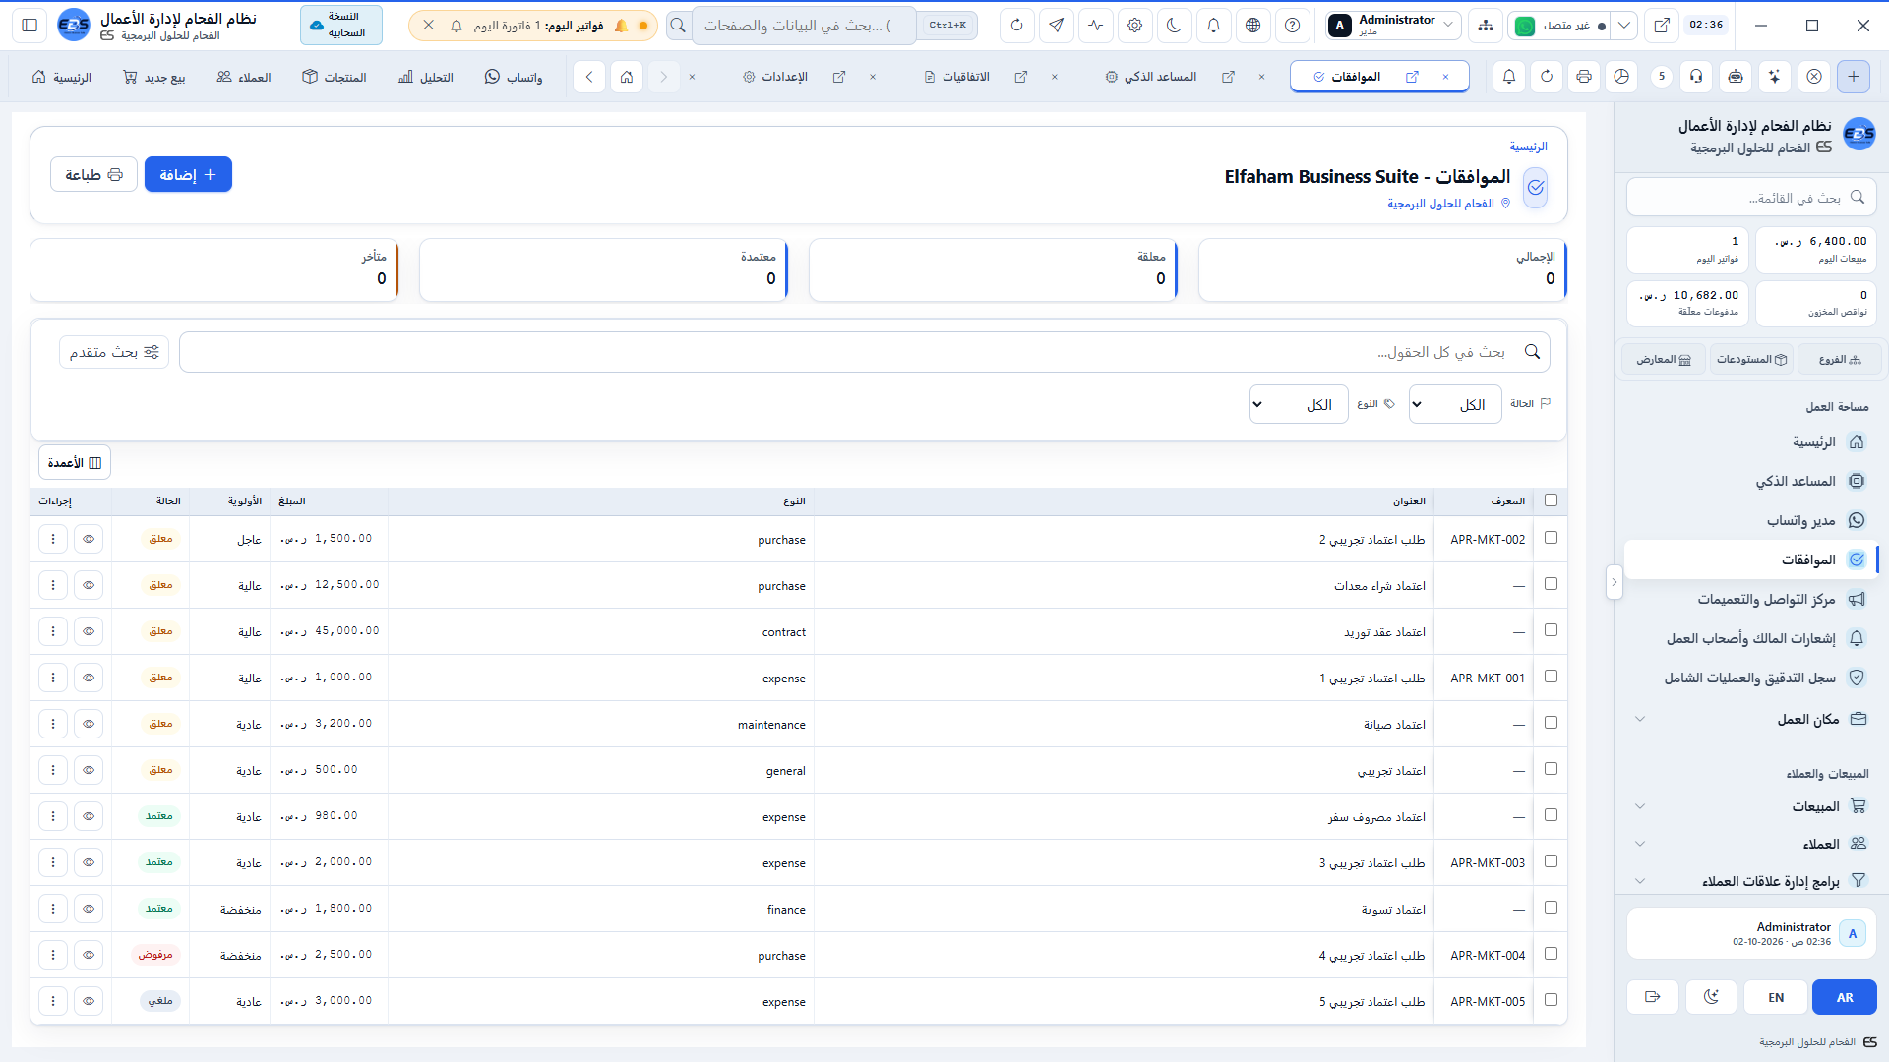Dismiss today's invoices notification with X
Image resolution: width=1889 pixels, height=1062 pixels.
click(429, 26)
